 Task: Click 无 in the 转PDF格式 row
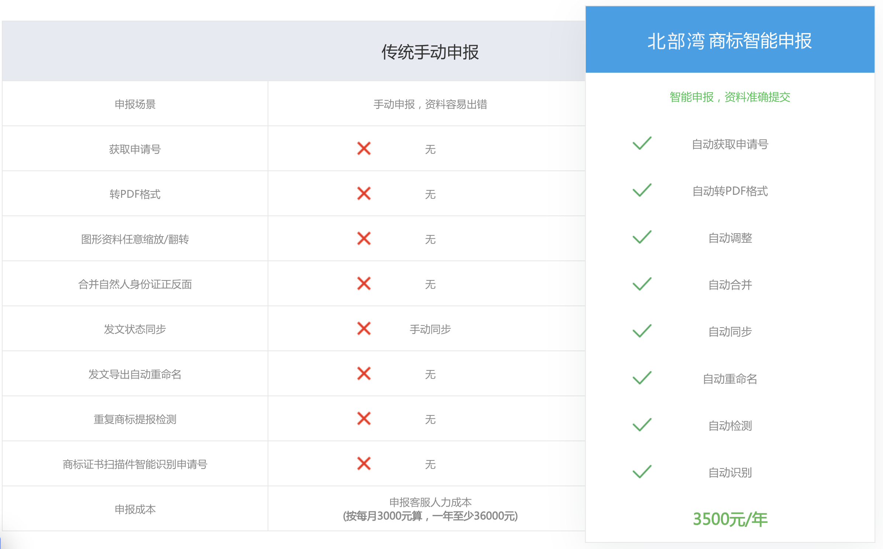430,194
